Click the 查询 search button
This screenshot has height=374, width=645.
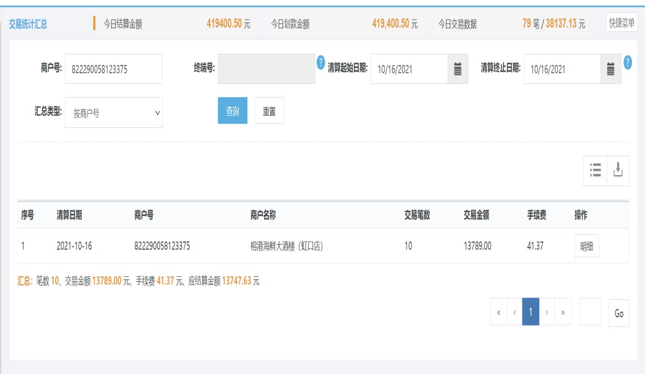pyautogui.click(x=233, y=111)
